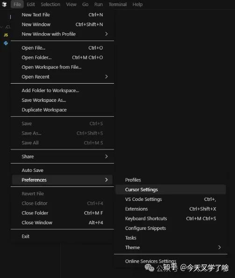
Task: Expand the Open Recent submenu
Action: (107, 77)
